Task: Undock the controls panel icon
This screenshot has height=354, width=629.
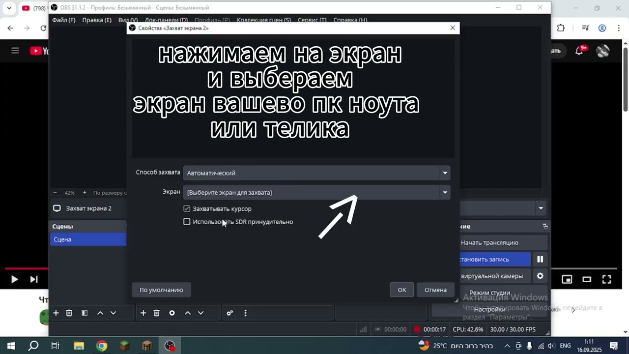Action: 545,226
